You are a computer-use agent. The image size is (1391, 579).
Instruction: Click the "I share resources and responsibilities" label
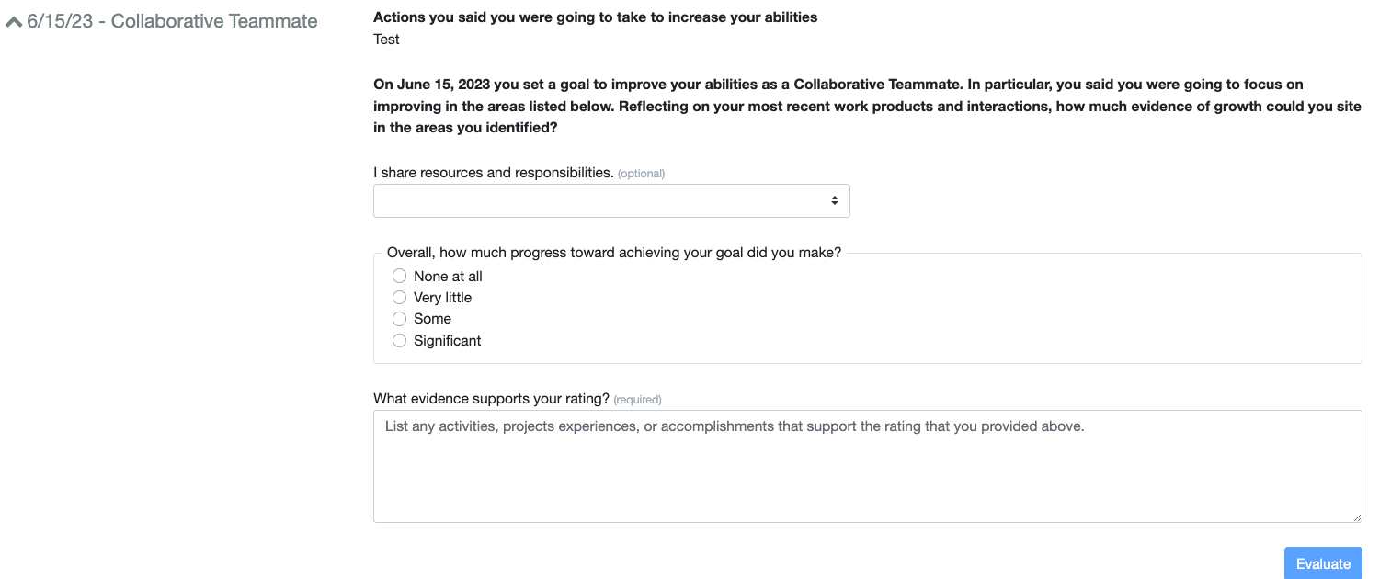click(493, 173)
